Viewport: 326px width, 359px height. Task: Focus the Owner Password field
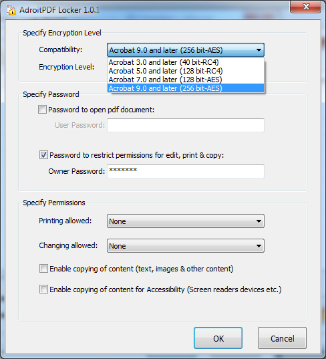tap(186, 171)
